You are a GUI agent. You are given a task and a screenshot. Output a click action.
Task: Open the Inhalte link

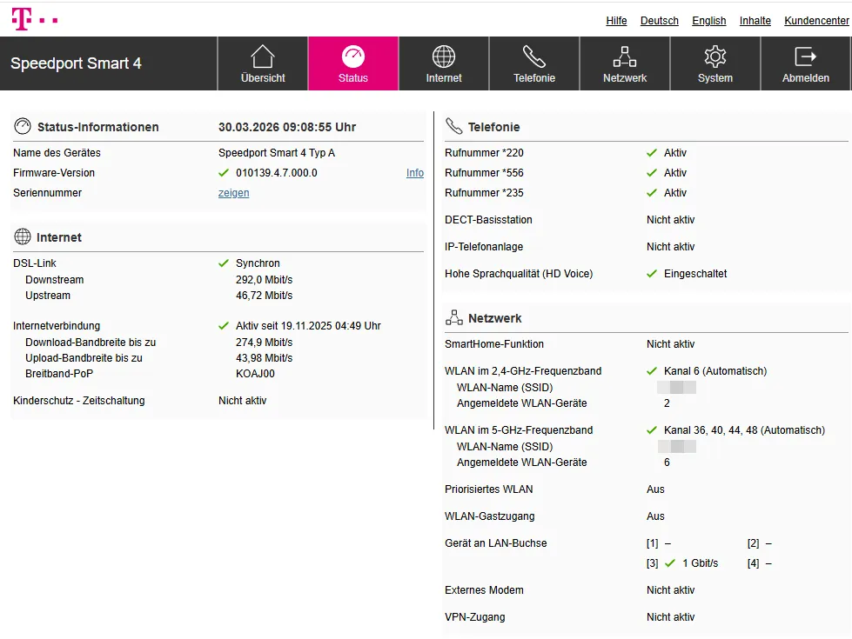[x=755, y=21]
